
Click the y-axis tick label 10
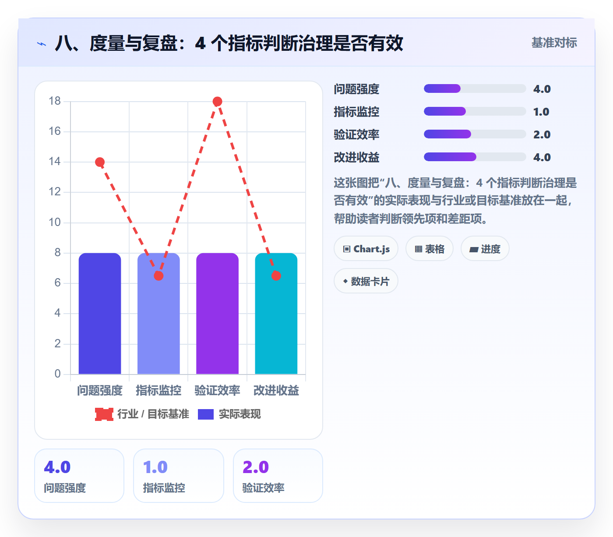[x=55, y=223]
